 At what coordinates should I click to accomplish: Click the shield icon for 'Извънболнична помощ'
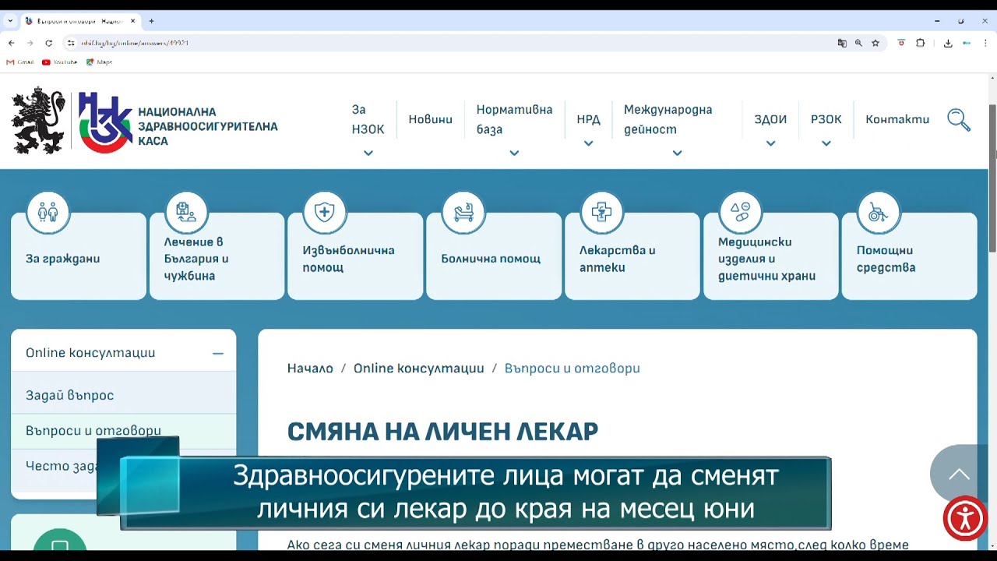click(325, 212)
